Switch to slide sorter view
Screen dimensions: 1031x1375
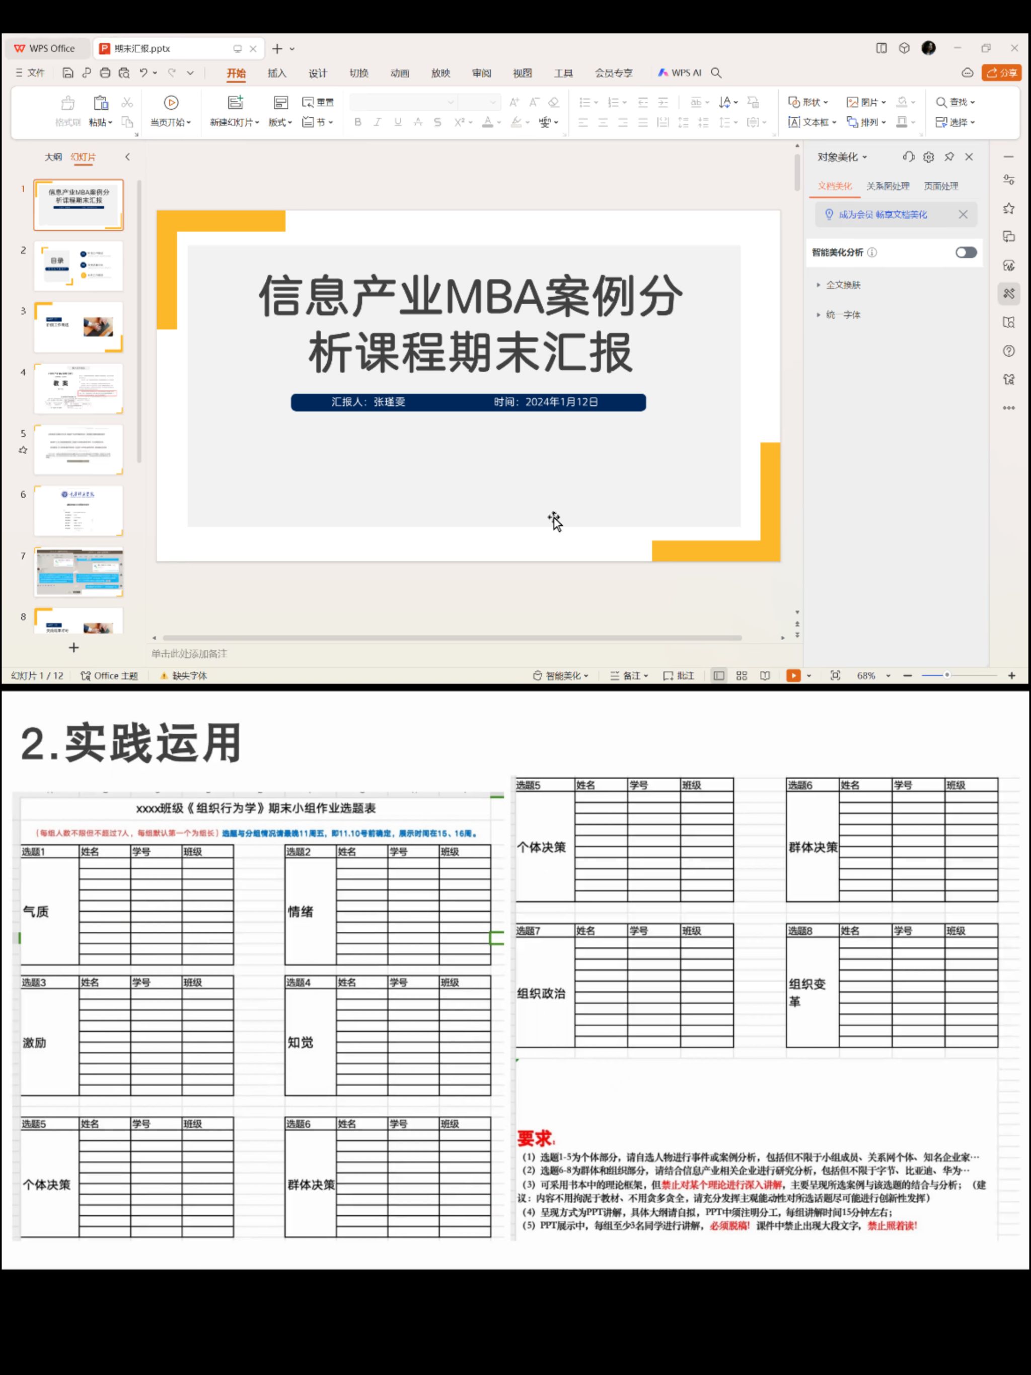[x=742, y=676]
